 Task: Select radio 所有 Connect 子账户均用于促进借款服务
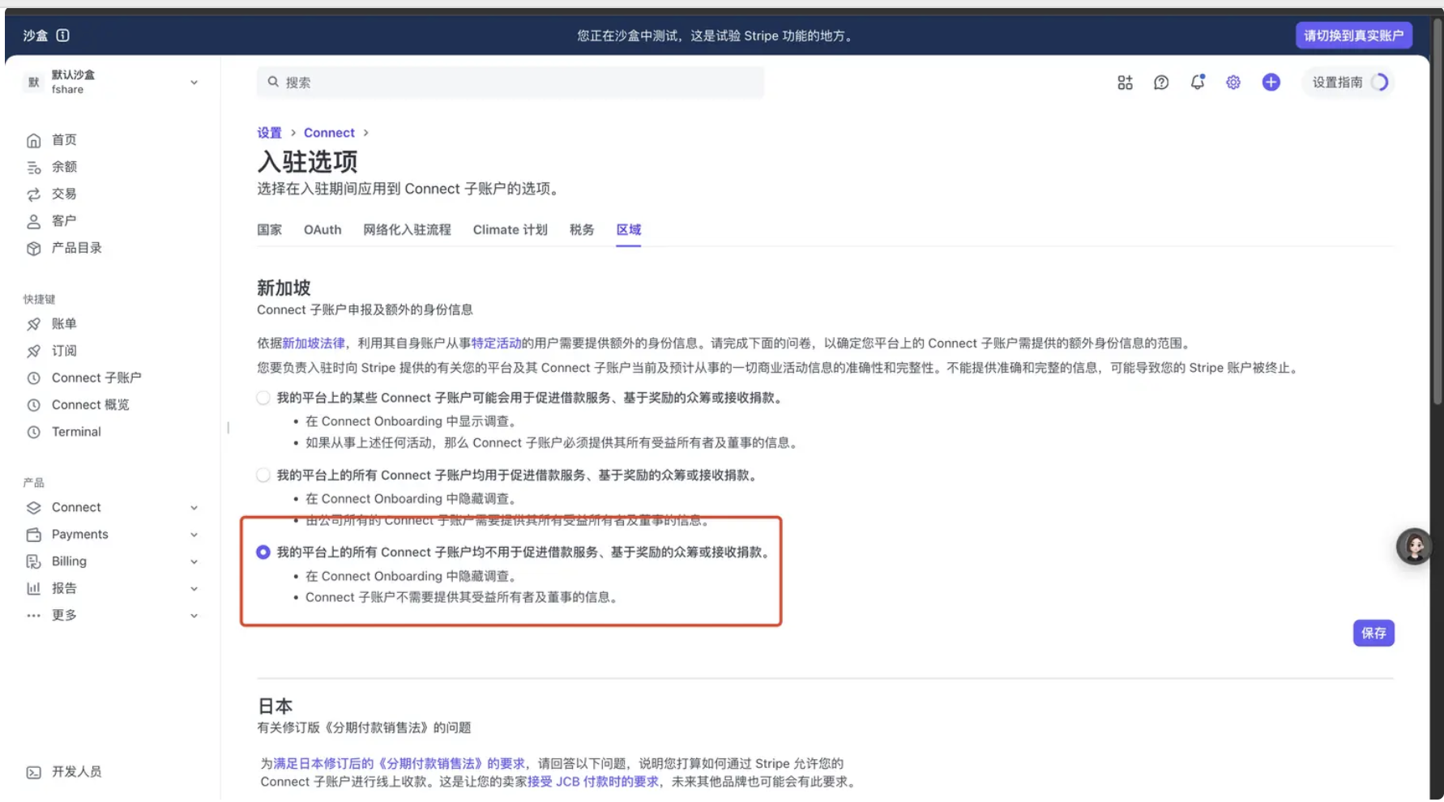click(x=263, y=475)
